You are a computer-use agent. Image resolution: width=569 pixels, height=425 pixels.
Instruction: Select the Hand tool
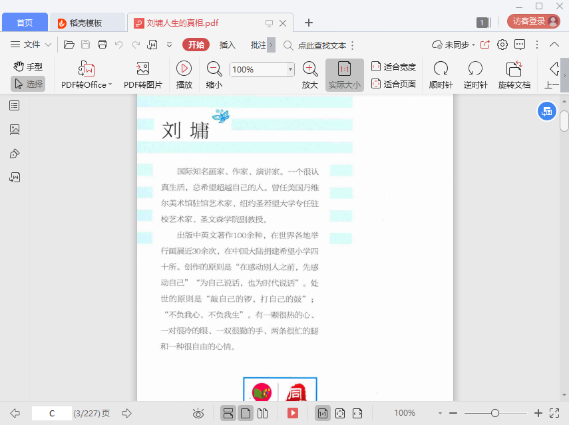(28, 67)
